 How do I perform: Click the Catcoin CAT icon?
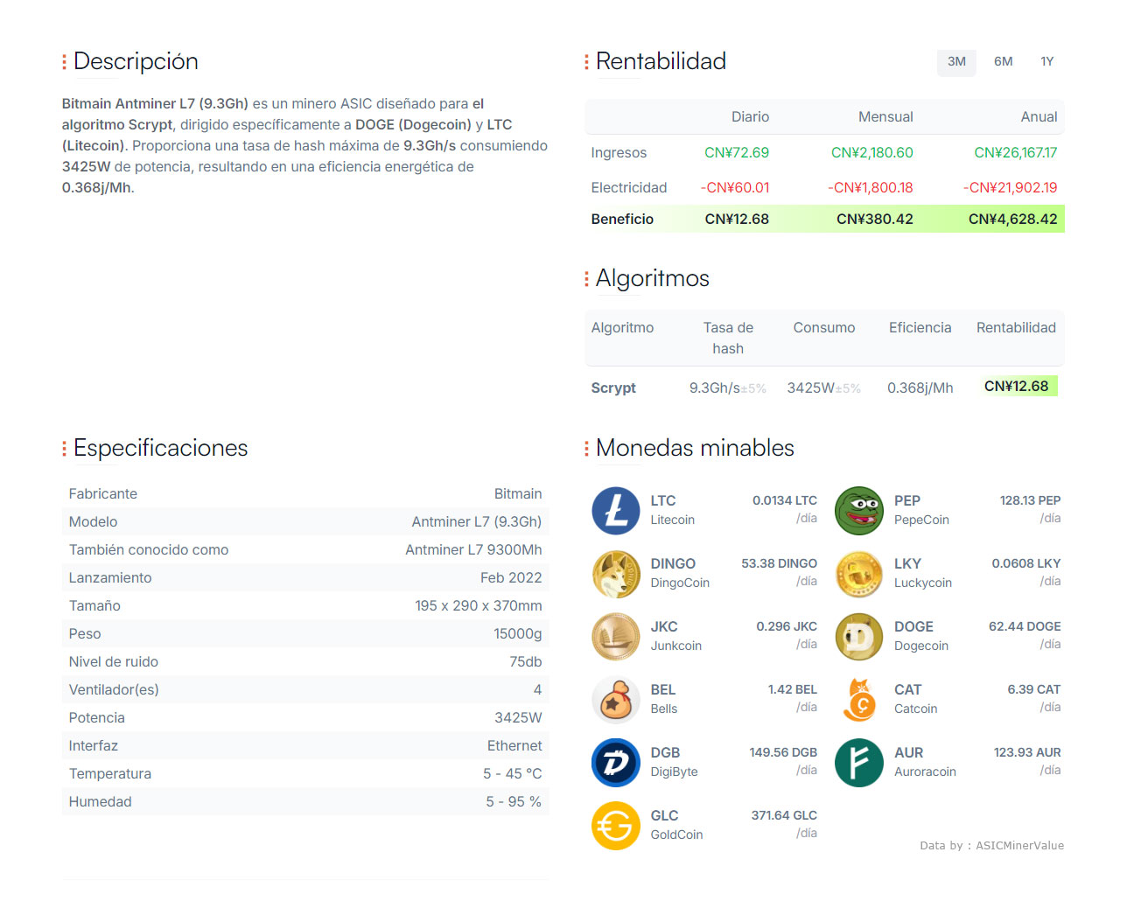(859, 700)
